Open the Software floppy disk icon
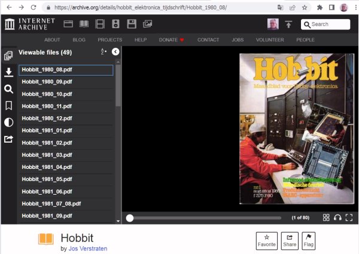 click(132, 24)
